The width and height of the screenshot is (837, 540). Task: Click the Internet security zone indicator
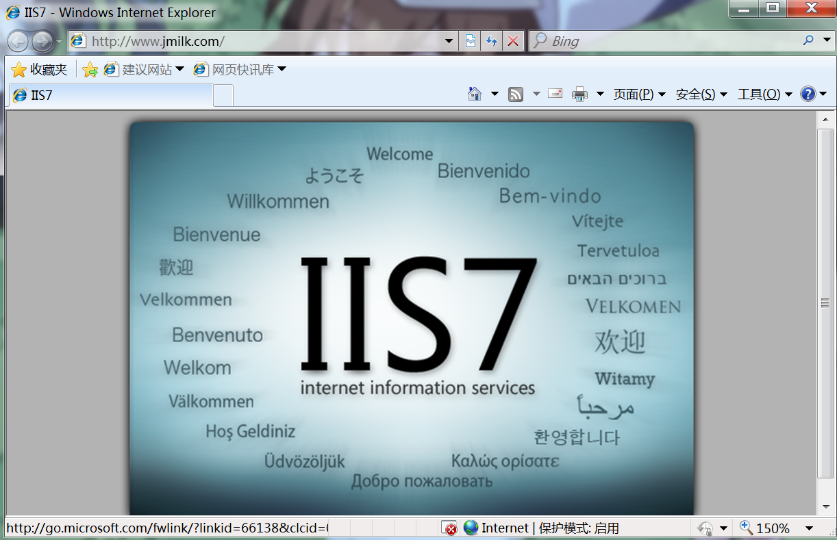[541, 528]
